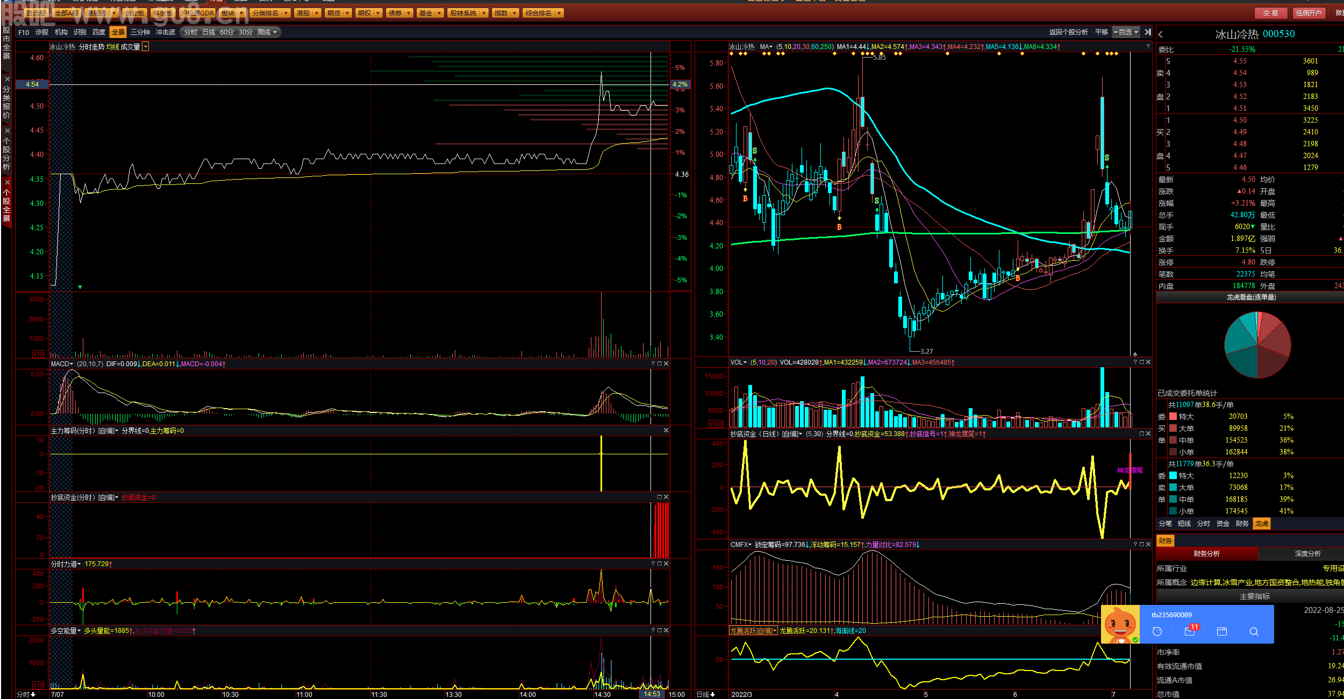
Task: Jump to end with arrow-bar icon
Action: pyautogui.click(x=1148, y=32)
